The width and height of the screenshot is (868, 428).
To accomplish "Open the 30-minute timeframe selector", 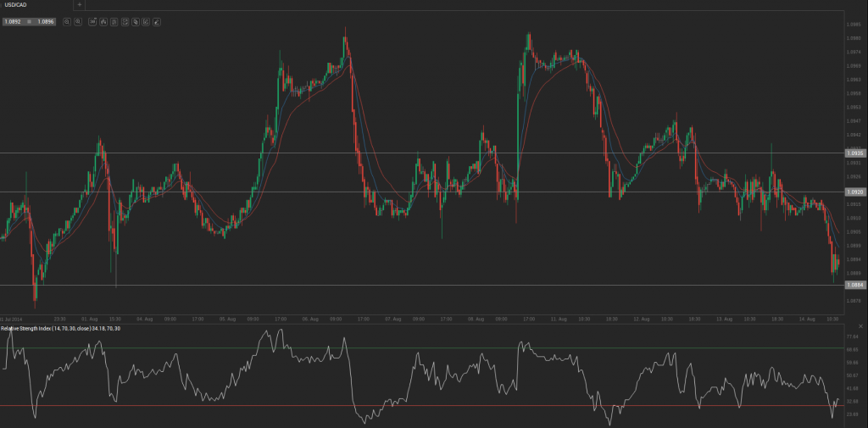I will point(92,21).
